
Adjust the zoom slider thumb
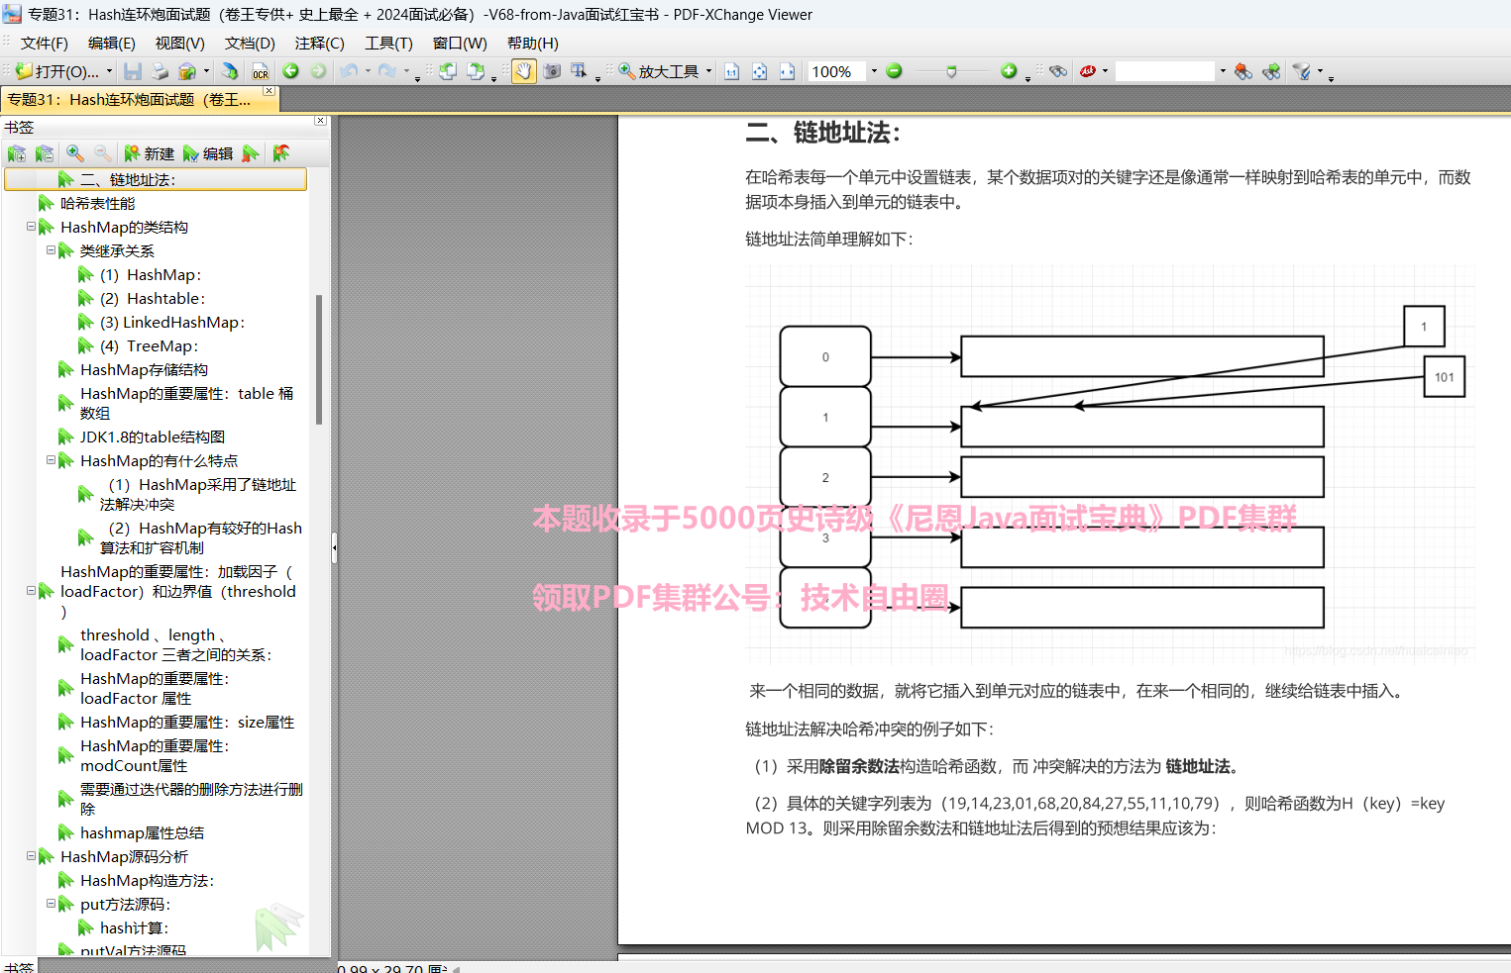coord(951,71)
